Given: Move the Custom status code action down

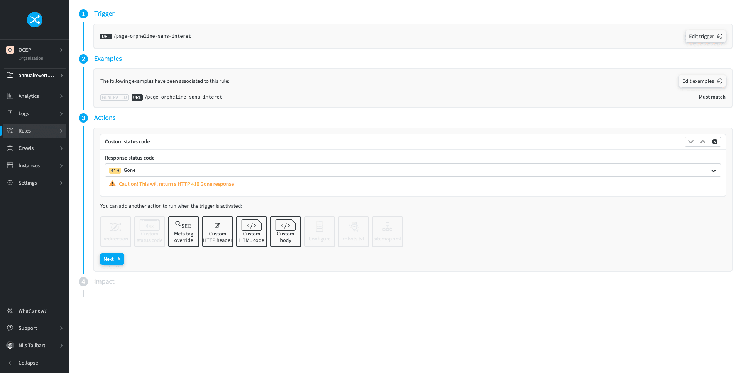Looking at the screenshot, I should pyautogui.click(x=691, y=141).
